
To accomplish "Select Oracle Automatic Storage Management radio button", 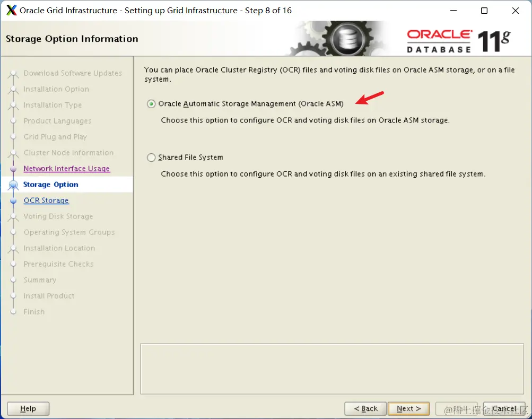I will pyautogui.click(x=151, y=104).
